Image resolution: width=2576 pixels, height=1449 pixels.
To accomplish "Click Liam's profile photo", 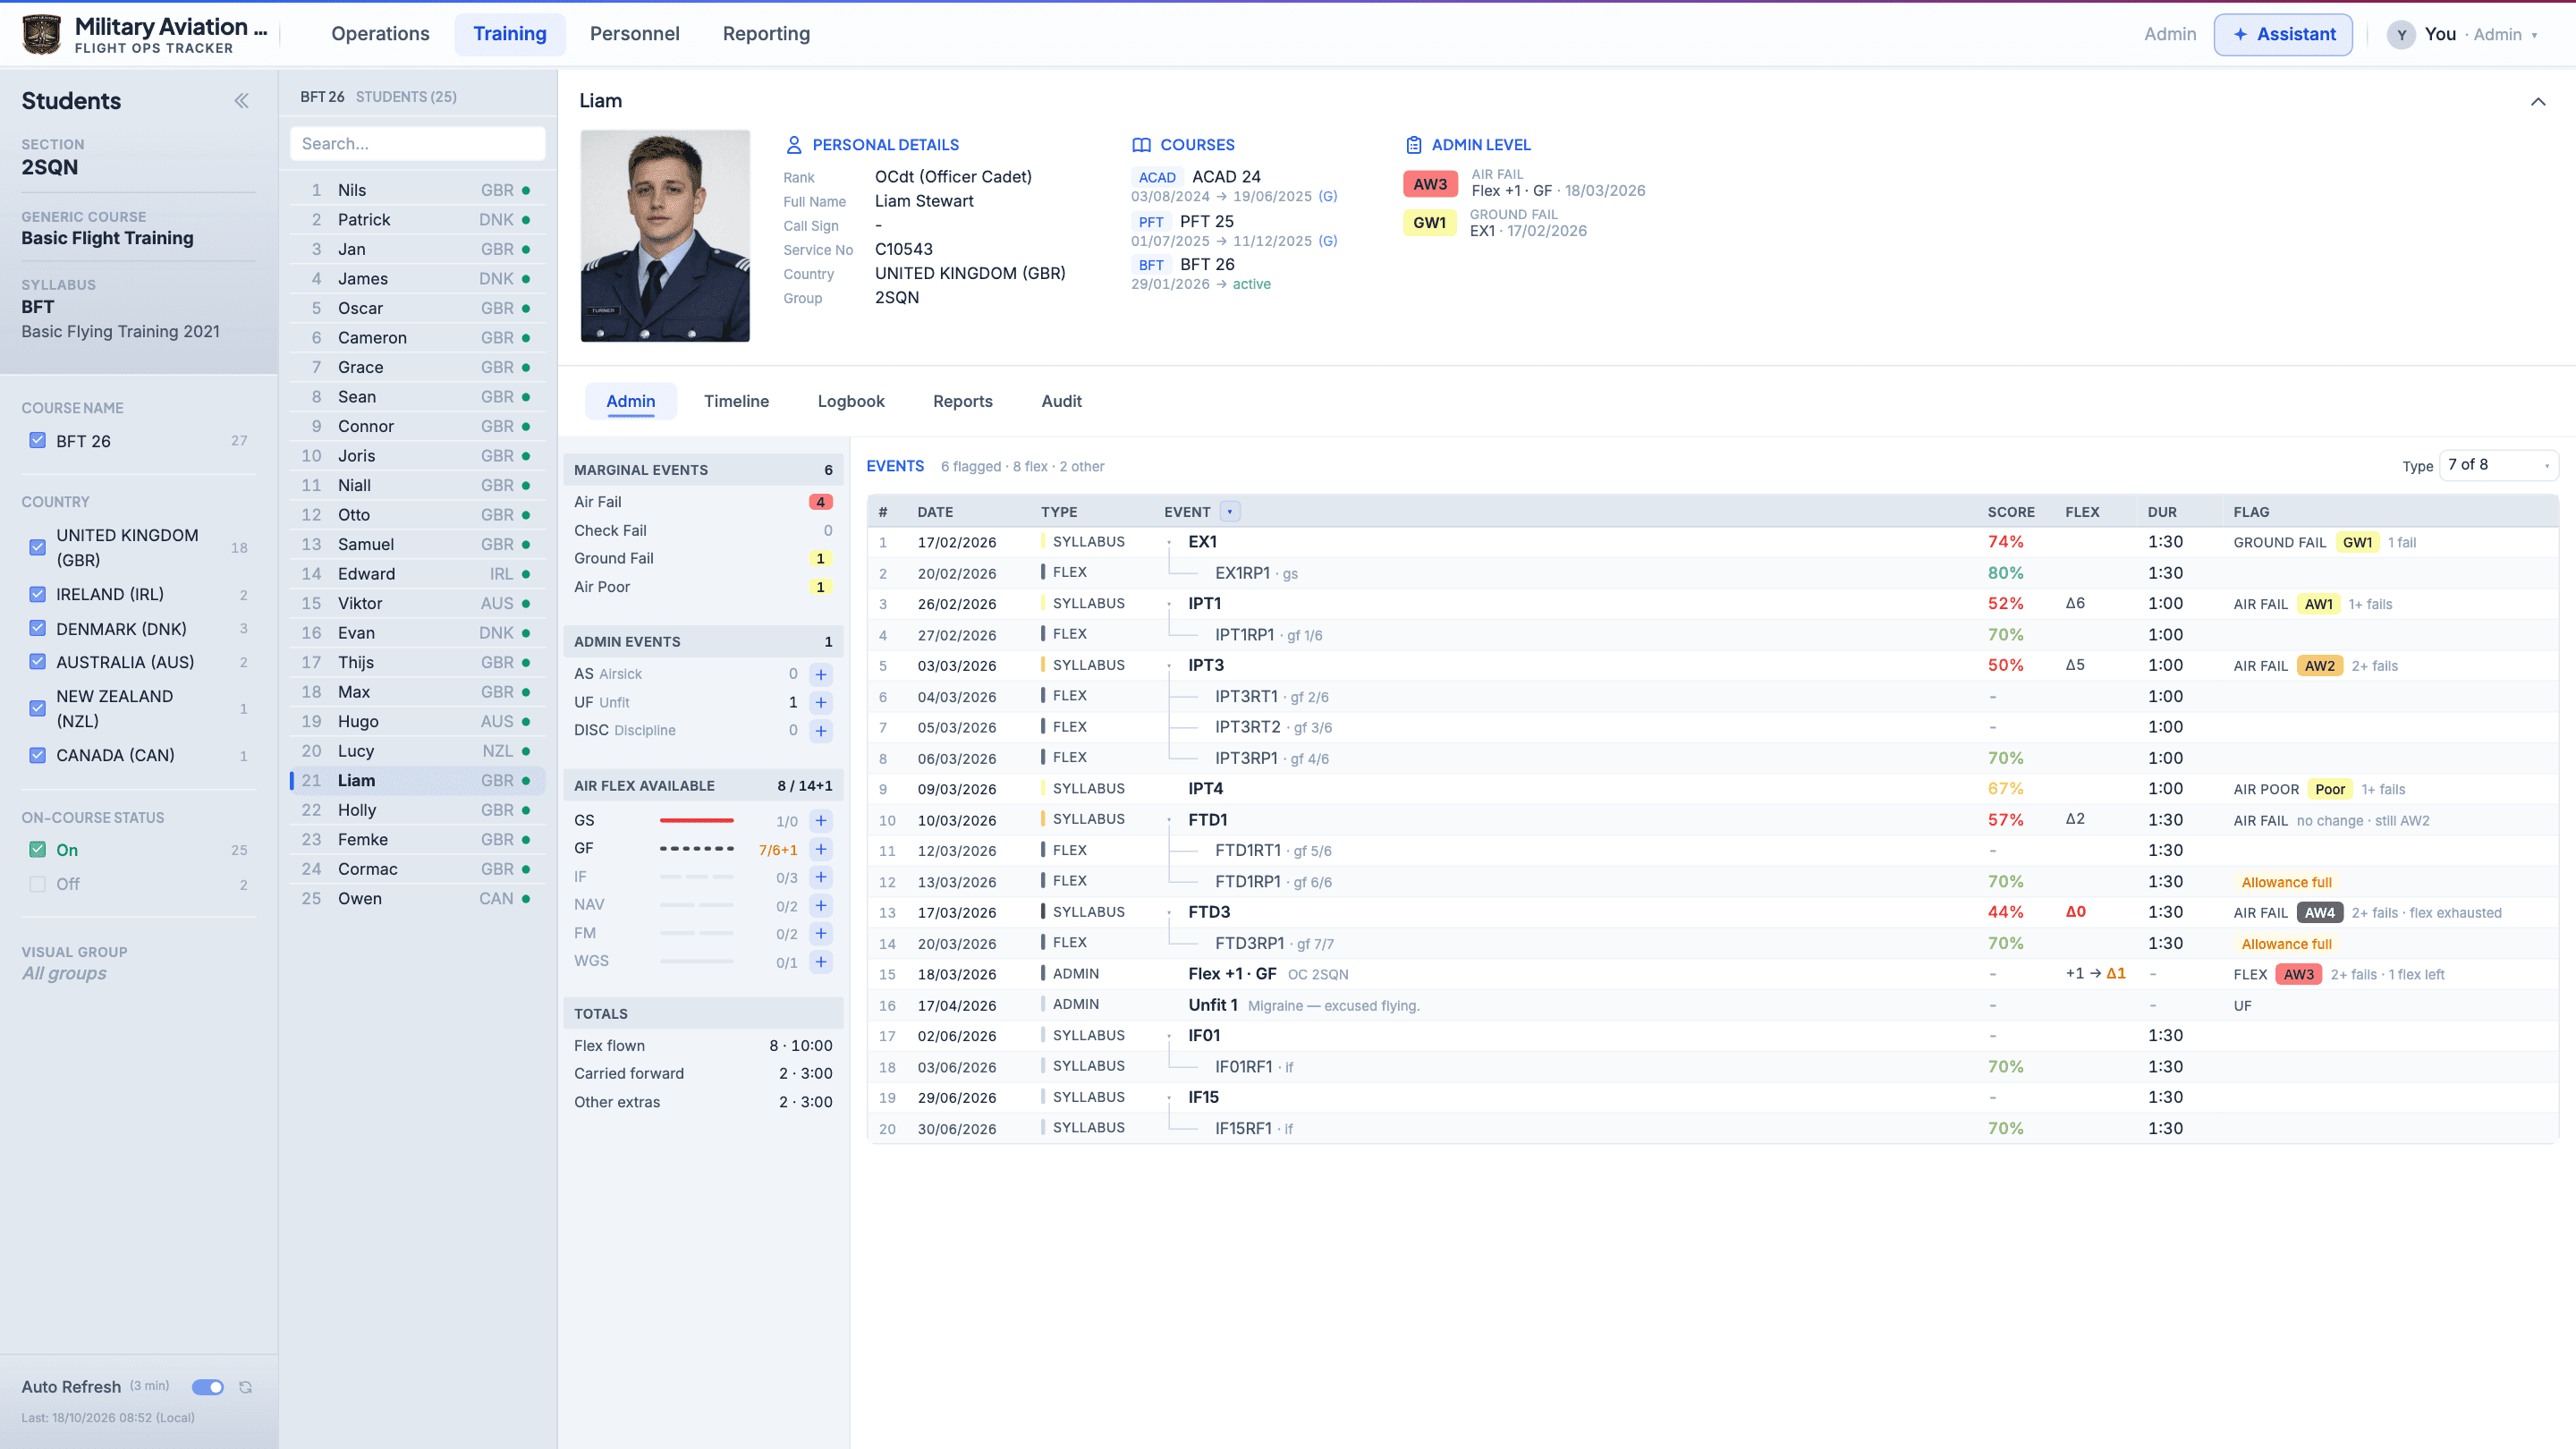I will click(x=665, y=236).
